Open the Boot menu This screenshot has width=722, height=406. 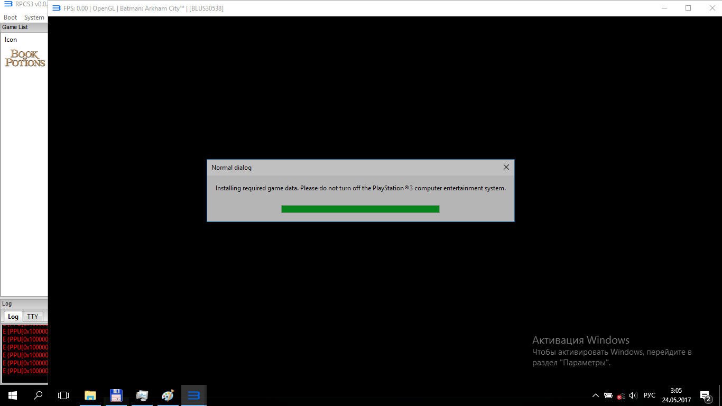point(11,17)
